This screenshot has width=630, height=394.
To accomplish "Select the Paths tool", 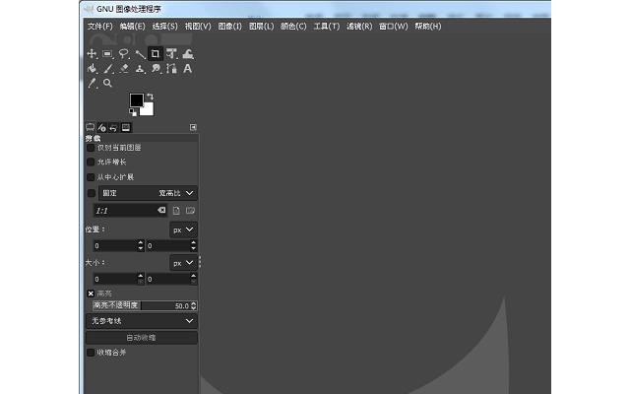I will click(171, 69).
